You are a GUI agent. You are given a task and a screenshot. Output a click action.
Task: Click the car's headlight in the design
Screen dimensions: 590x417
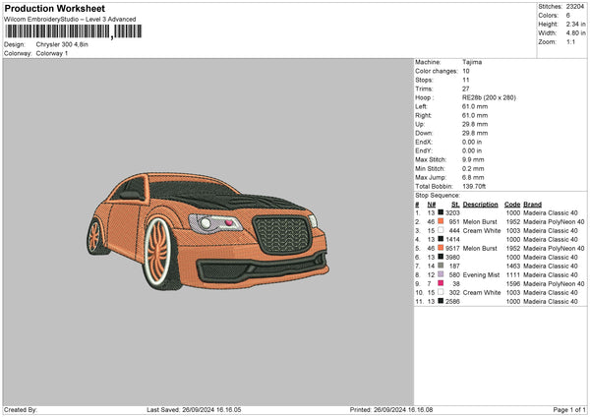[212, 225]
